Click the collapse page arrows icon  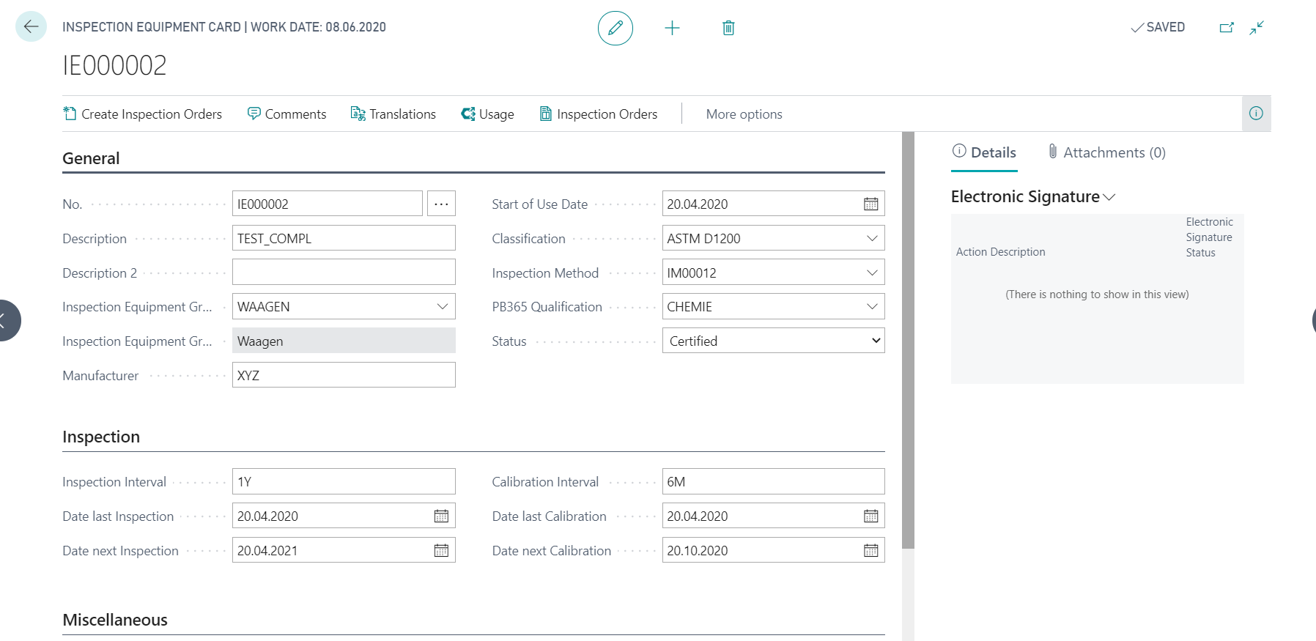[x=1257, y=28]
